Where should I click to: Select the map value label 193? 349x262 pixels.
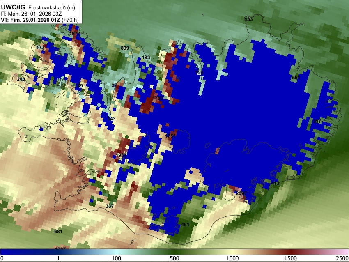point(146,57)
